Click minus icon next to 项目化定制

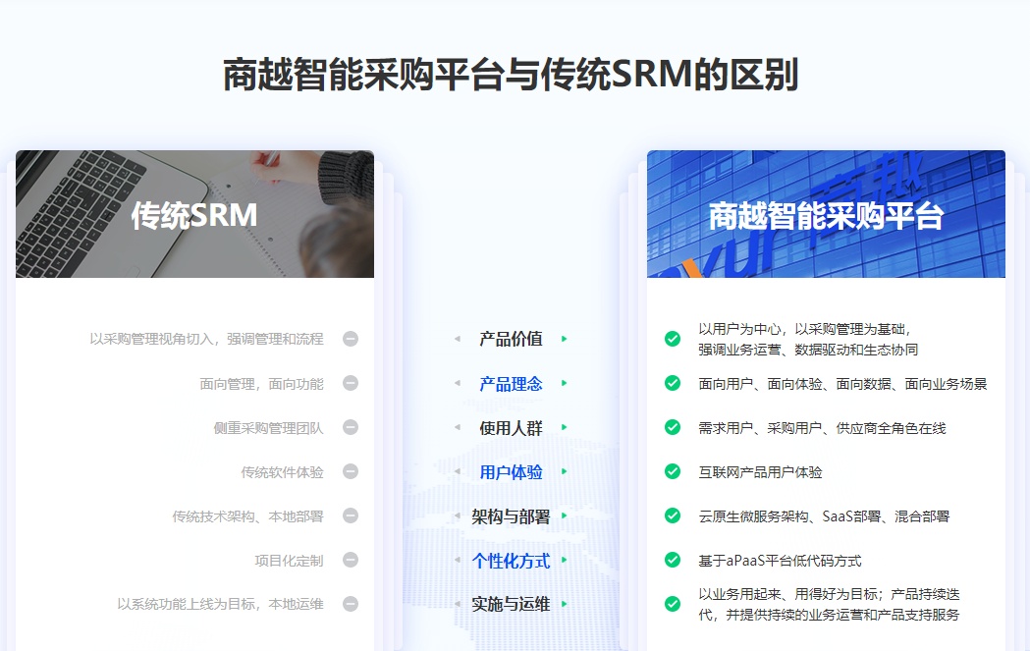(351, 561)
